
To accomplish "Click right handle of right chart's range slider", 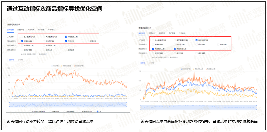I will pyautogui.click(x=256, y=107).
